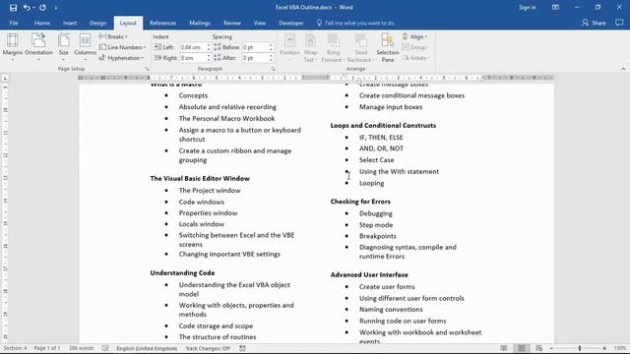Expand the Breaks dropdown
The width and height of the screenshot is (630, 354).
[113, 36]
